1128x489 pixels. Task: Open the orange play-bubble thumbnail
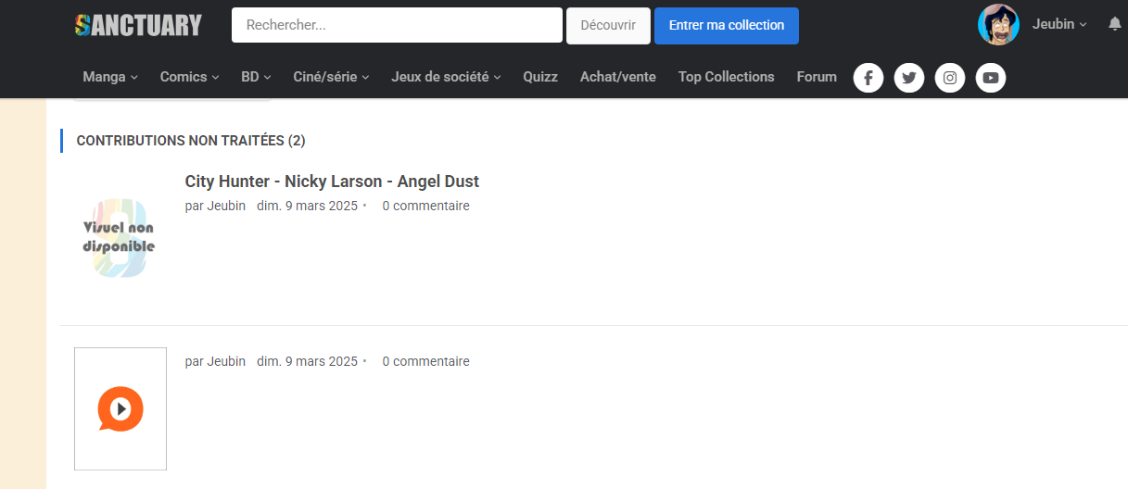(x=120, y=408)
